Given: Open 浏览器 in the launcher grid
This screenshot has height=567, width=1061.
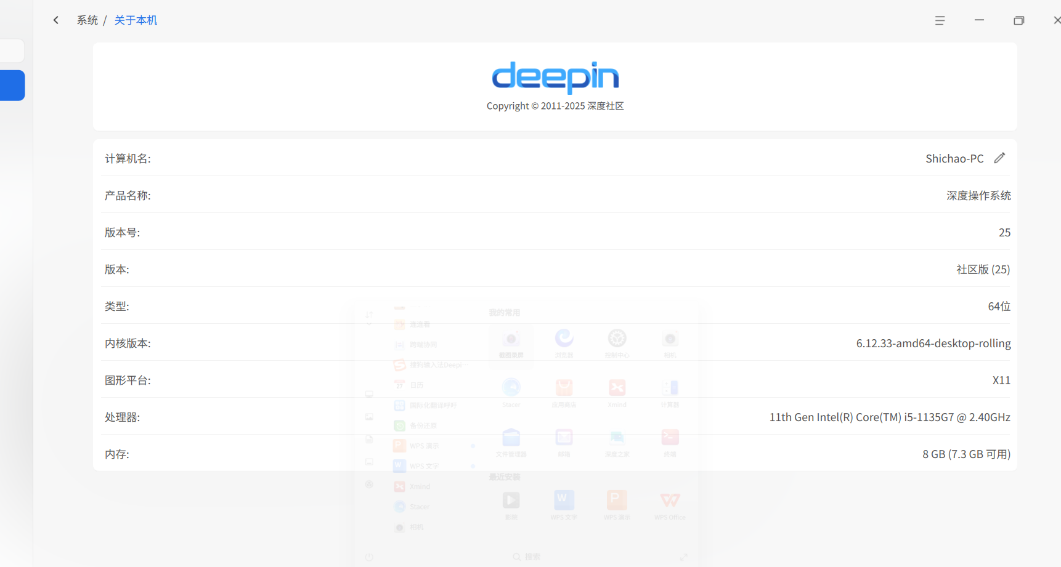Looking at the screenshot, I should (564, 344).
